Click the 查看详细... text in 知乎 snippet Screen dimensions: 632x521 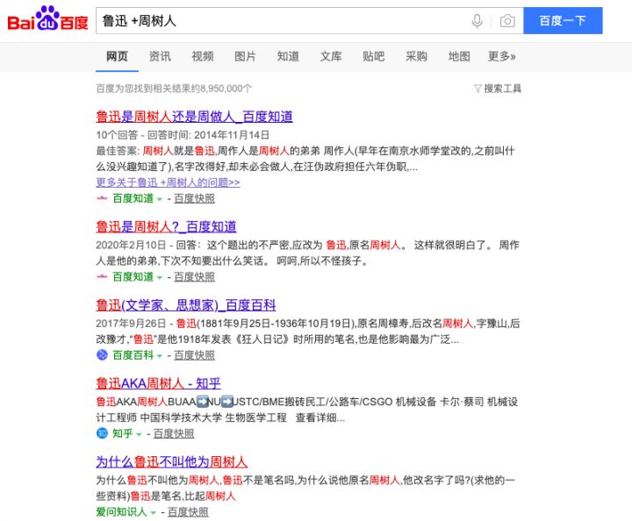point(320,418)
